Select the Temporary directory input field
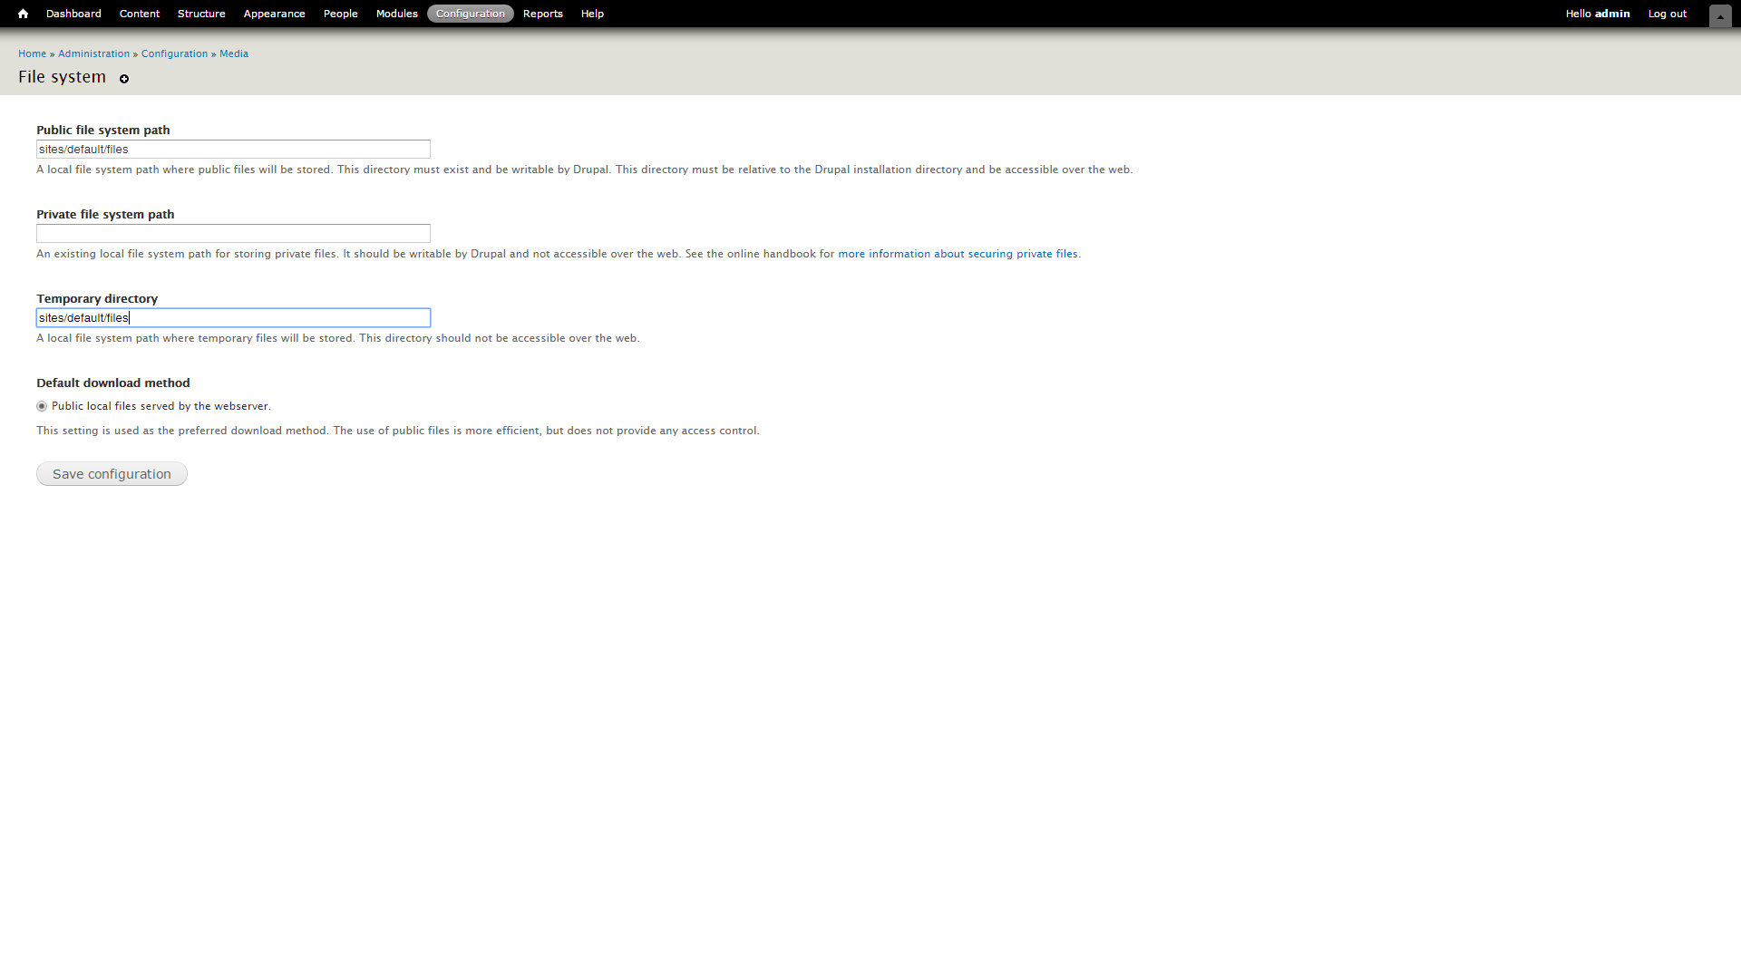 (x=233, y=316)
